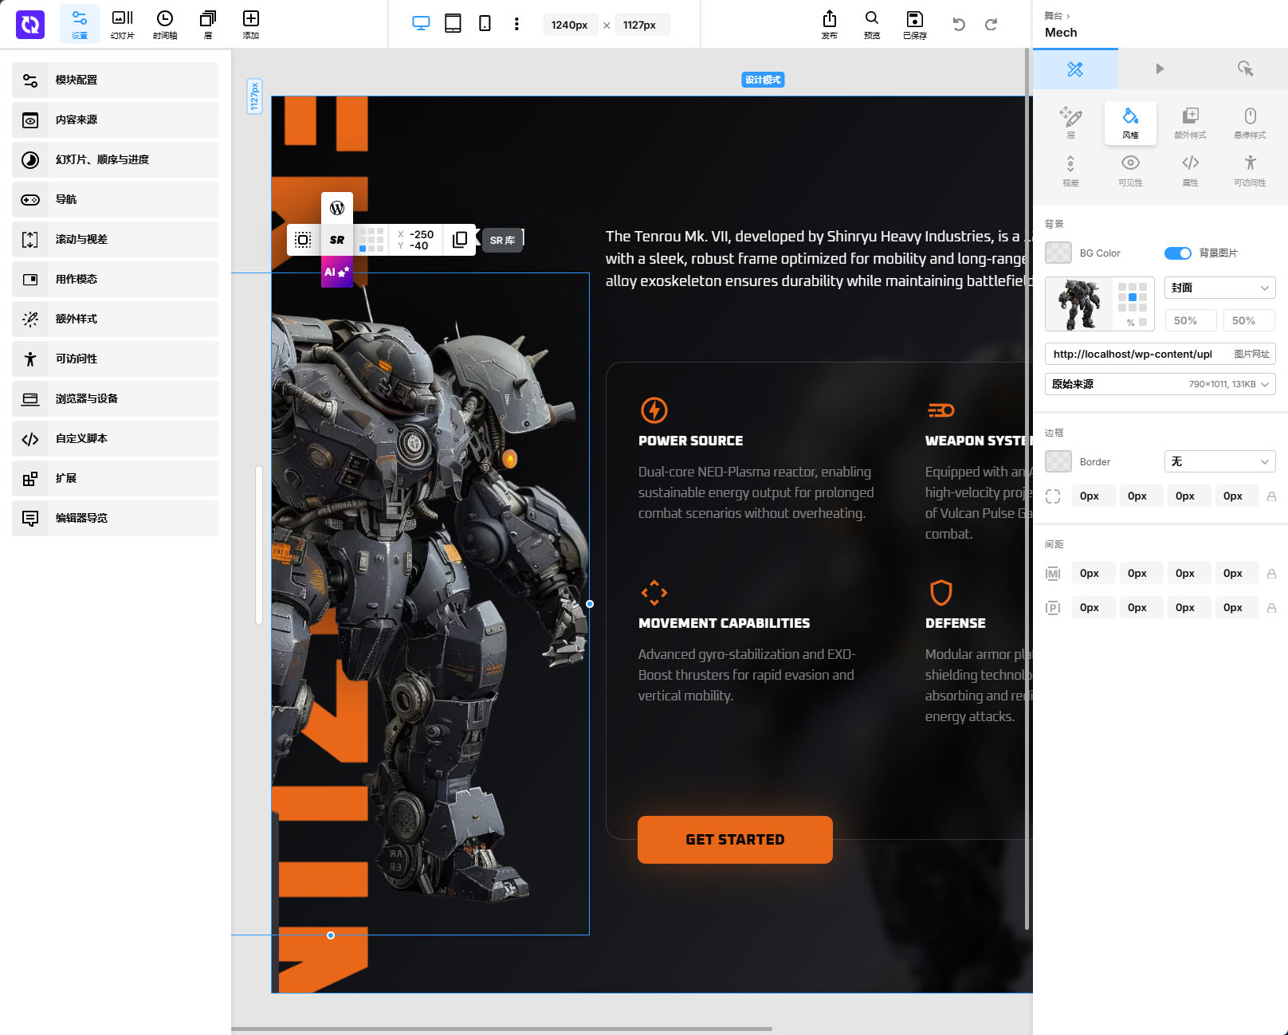Open the Navigation settings menu item
1288x1035 pixels.
pos(116,199)
